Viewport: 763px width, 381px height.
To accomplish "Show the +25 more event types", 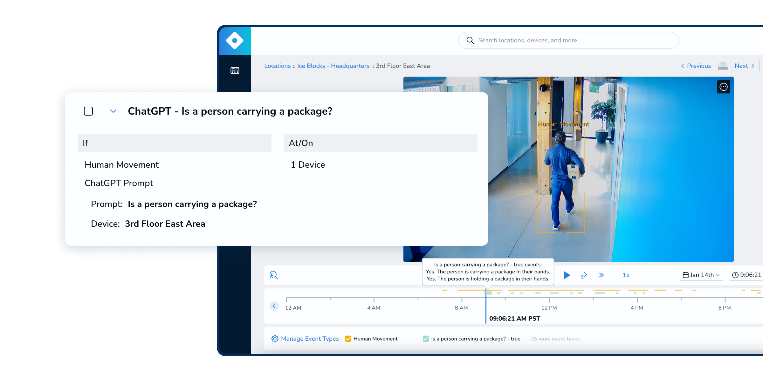I will tap(553, 339).
